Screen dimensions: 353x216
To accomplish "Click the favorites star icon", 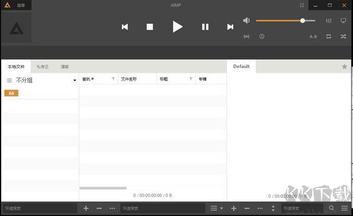I will tap(345, 67).
